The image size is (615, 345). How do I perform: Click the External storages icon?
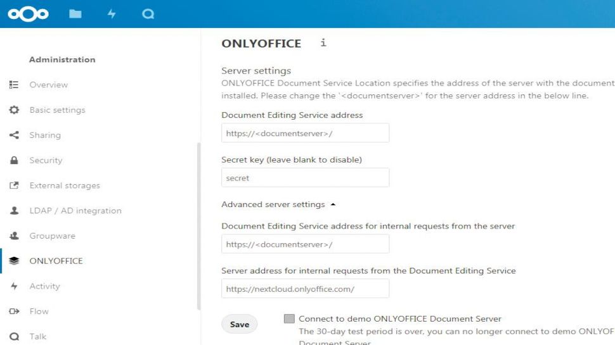click(x=14, y=185)
